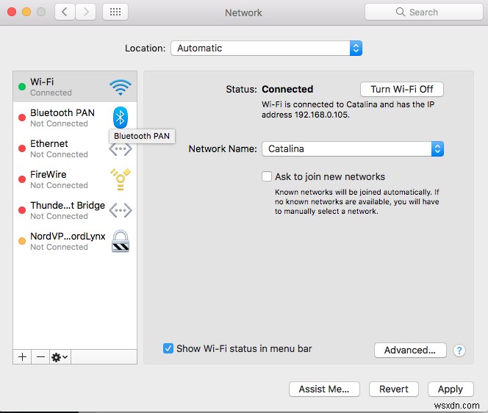Screen dimensions: 488x413
Task: Show all preferences grid icon
Action: (115, 12)
